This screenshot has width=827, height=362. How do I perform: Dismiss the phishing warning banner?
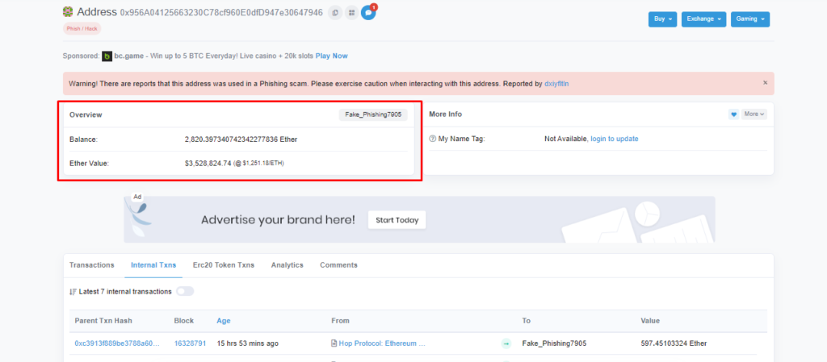[x=766, y=83]
